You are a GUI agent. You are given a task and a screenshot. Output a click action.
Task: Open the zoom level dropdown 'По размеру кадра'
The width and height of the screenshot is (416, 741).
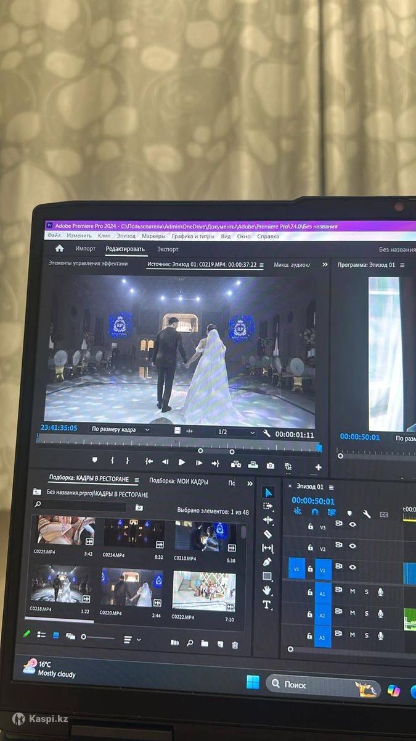tap(120, 429)
